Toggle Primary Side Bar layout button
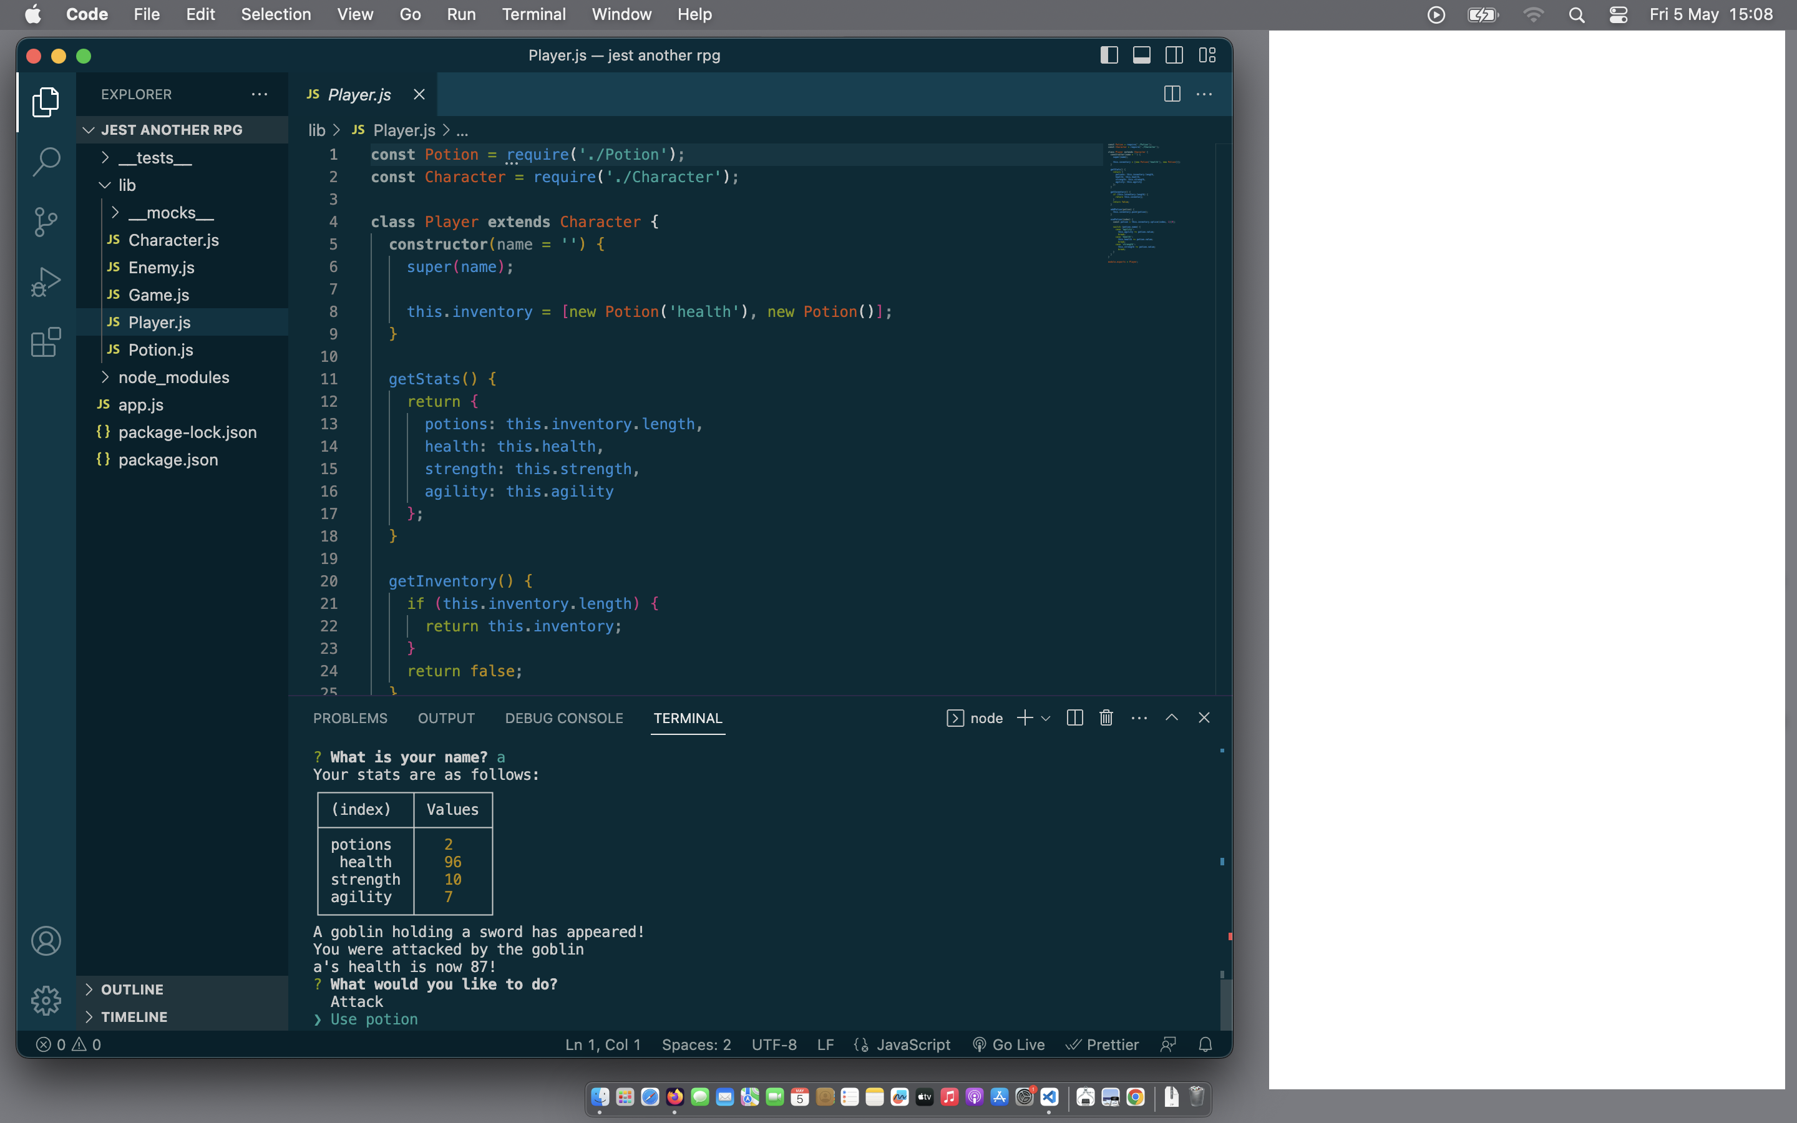1797x1123 pixels. coord(1109,55)
